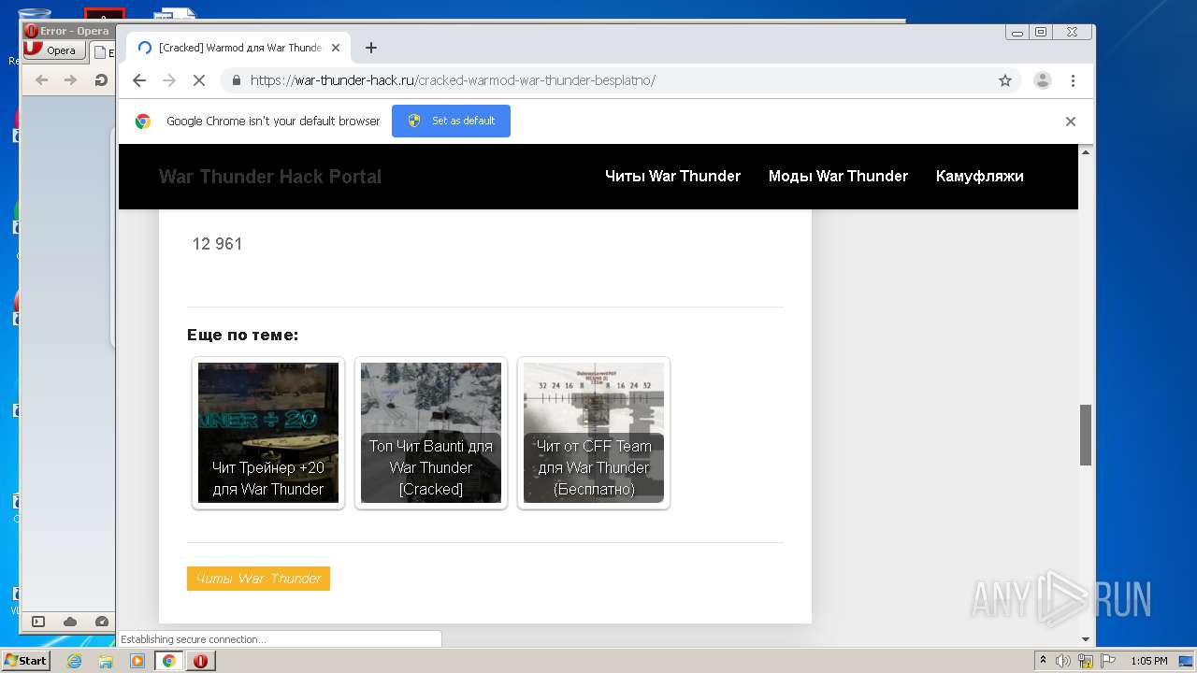The width and height of the screenshot is (1197, 673).
Task: Open War Thunder Hack Portal home
Action: 270,177
